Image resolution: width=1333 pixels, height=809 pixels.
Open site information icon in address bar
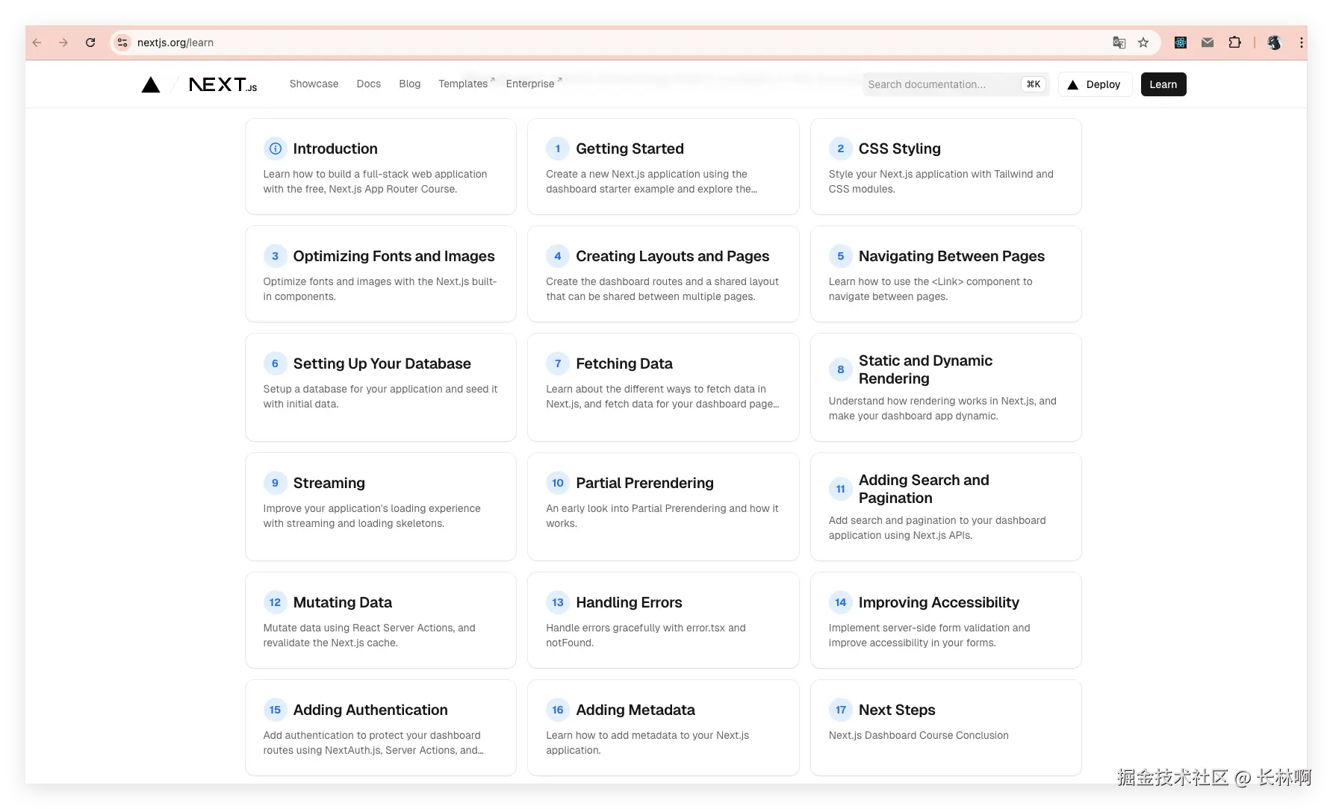[123, 43]
